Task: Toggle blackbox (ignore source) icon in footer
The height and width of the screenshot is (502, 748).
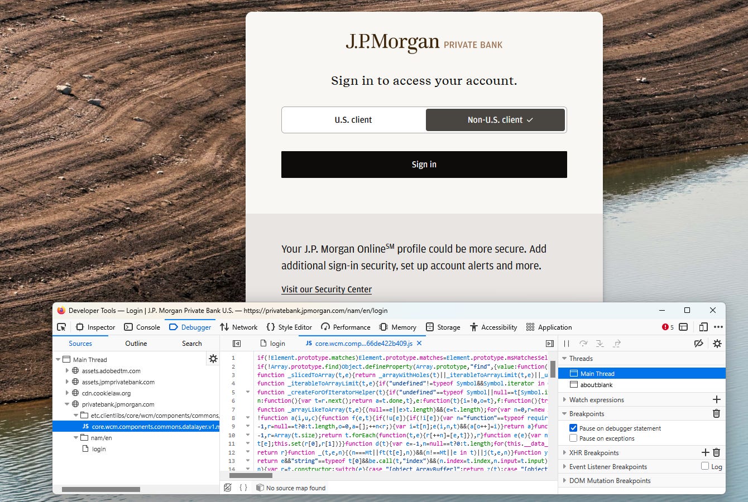Action: pos(227,487)
